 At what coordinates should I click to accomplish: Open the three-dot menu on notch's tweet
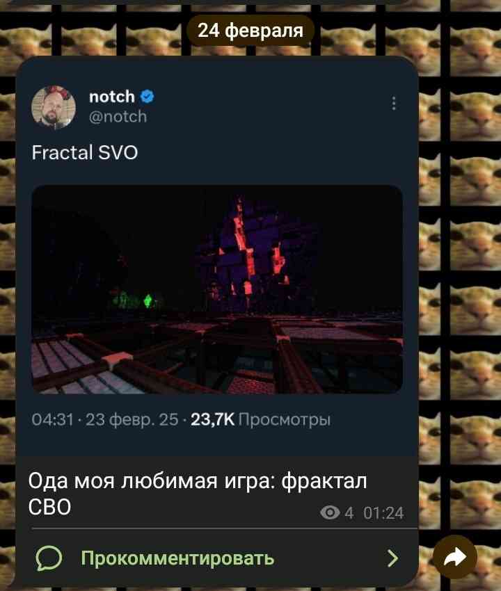tap(393, 103)
